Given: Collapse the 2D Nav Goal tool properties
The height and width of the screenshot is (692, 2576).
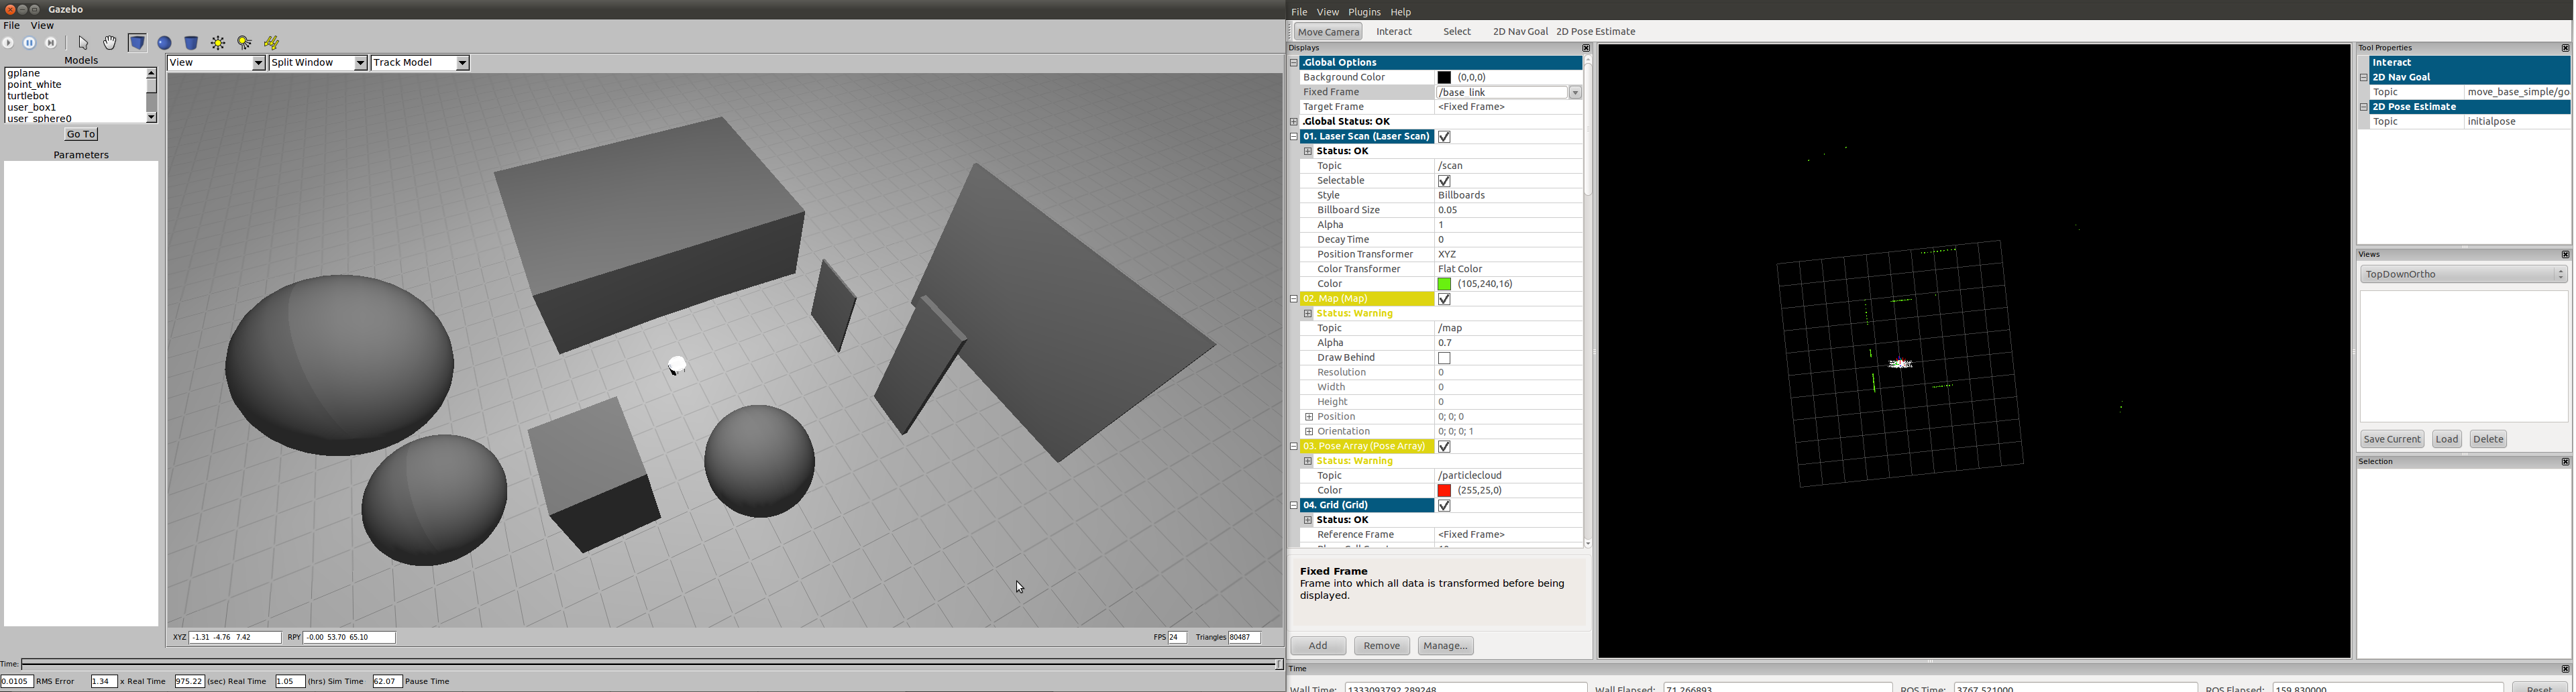Looking at the screenshot, I should click(x=2364, y=78).
